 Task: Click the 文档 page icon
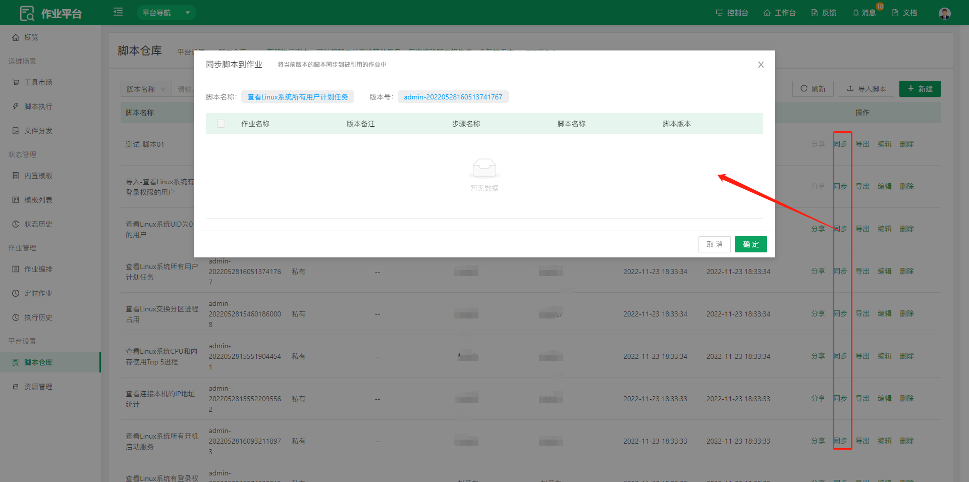pyautogui.click(x=895, y=13)
